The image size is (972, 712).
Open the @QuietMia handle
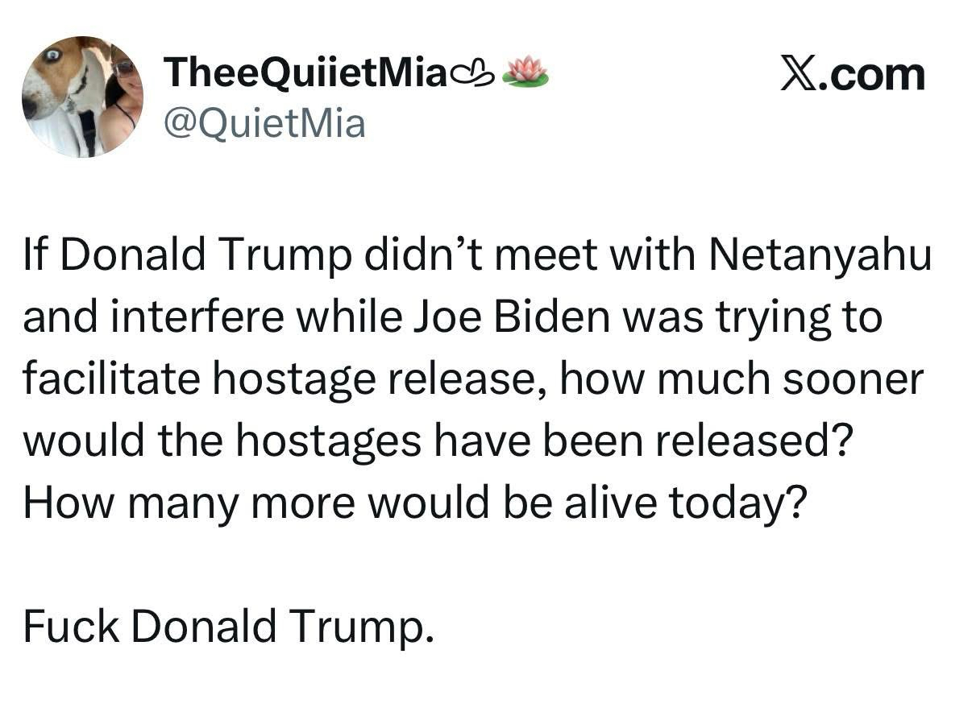pos(264,123)
